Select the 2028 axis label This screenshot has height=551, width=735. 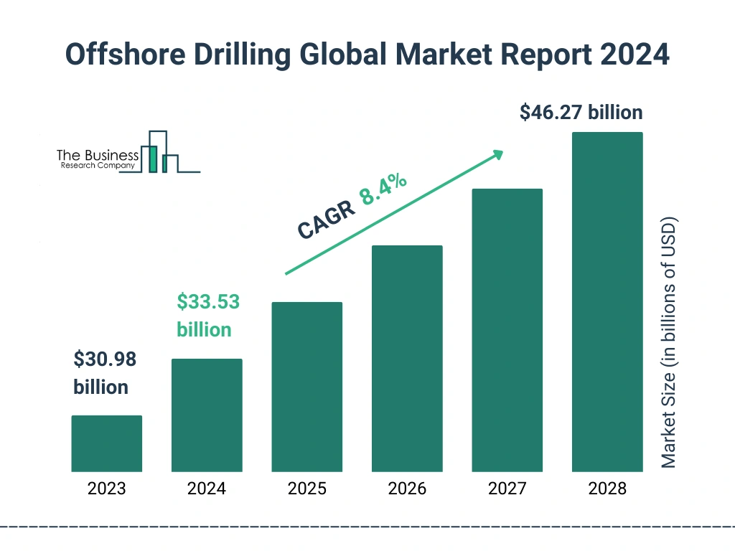(x=607, y=489)
